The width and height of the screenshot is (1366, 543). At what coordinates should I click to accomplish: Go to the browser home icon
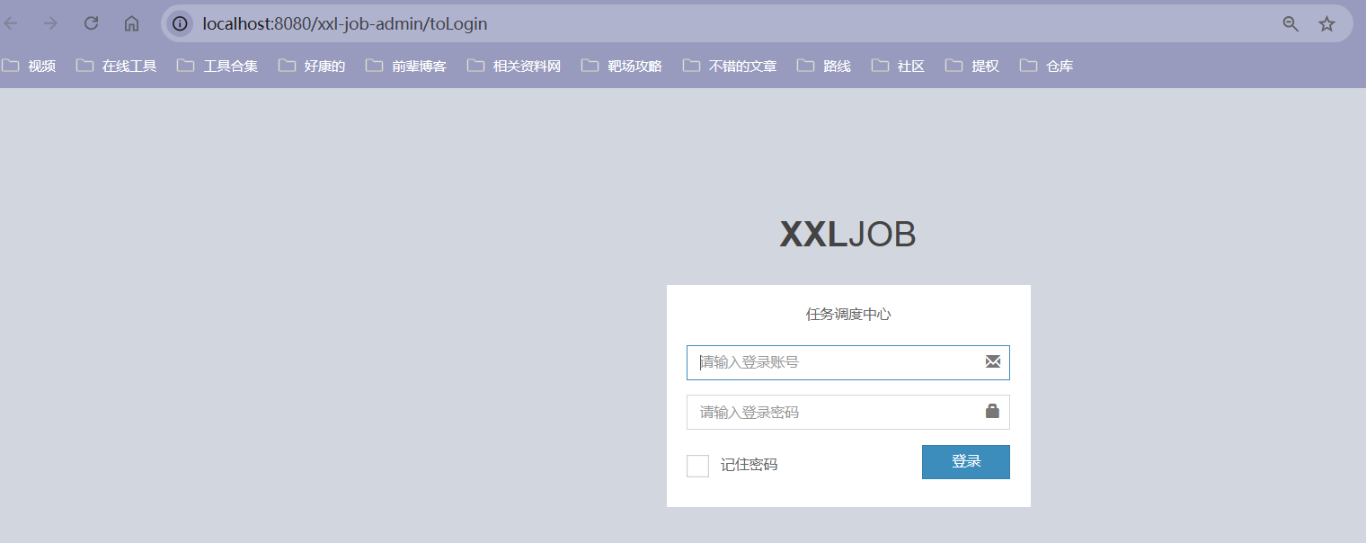click(x=131, y=23)
